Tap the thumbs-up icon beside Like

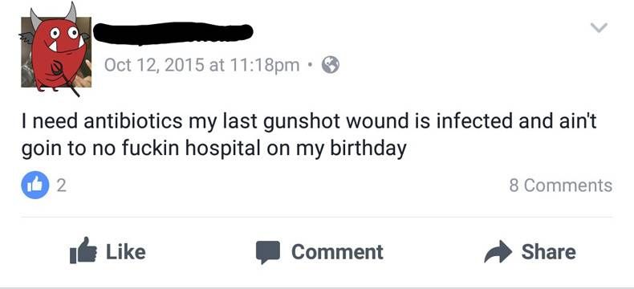[x=83, y=250]
